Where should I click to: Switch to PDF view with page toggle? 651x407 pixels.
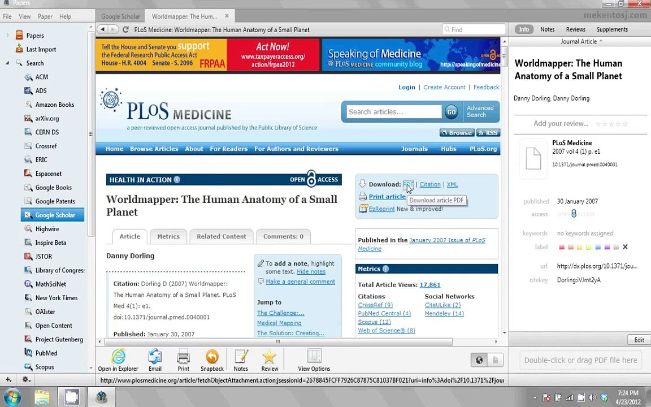[495, 360]
